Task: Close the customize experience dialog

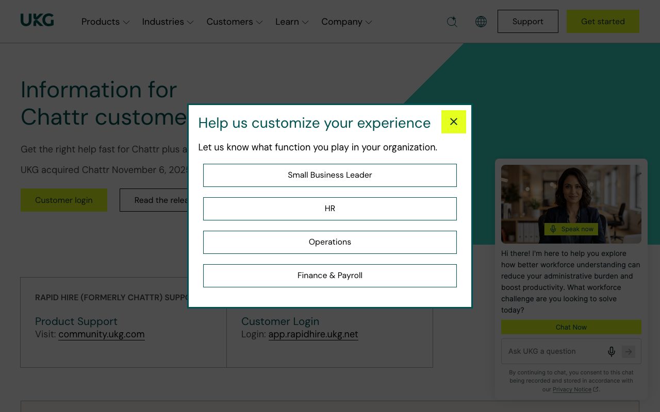Action: tap(454, 122)
